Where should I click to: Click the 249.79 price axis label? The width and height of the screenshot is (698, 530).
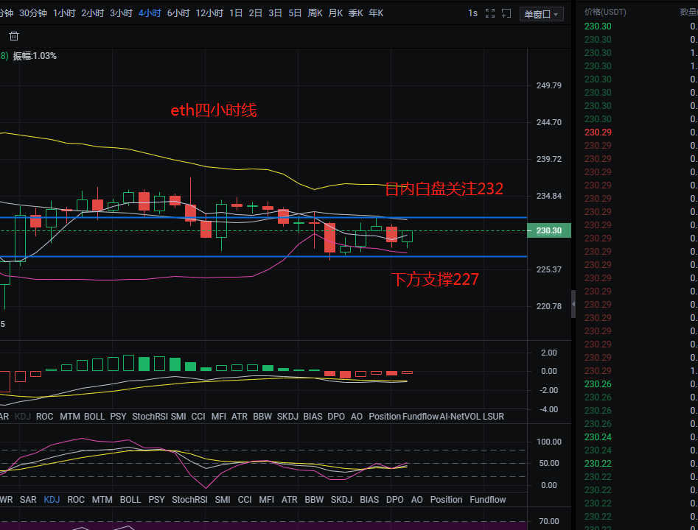(548, 85)
